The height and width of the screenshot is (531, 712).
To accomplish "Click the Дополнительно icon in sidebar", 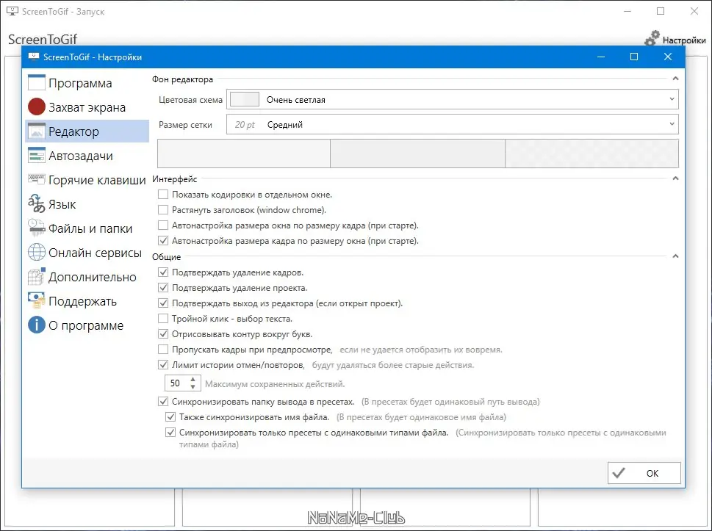I will coord(36,276).
